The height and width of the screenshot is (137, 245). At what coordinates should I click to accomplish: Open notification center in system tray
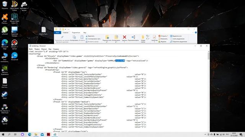coord(241,134)
